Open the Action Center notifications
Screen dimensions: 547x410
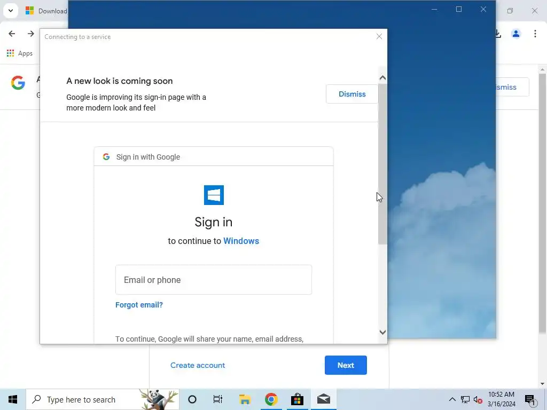[530, 399]
